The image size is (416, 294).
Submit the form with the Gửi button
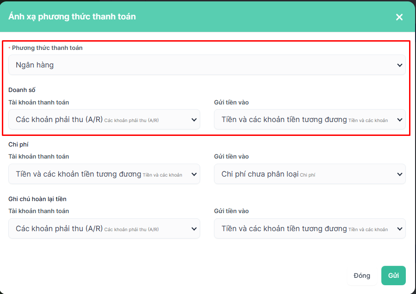[393, 276]
